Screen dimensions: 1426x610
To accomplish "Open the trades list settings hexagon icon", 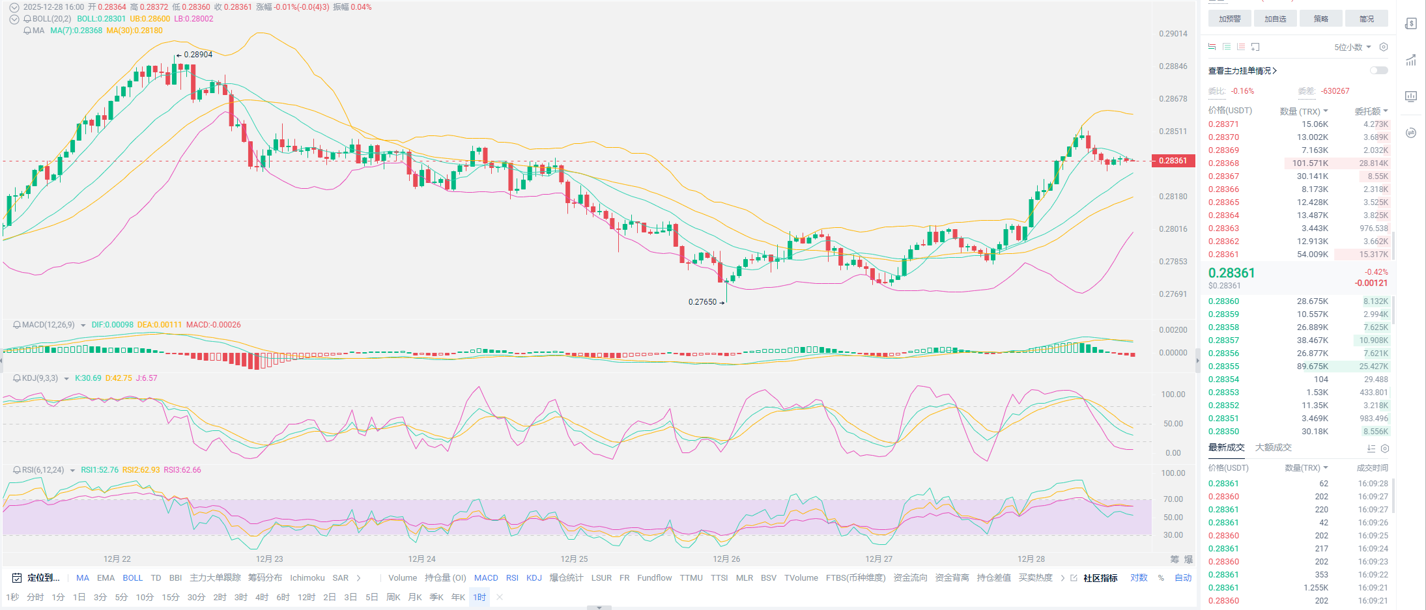I will click(1385, 449).
